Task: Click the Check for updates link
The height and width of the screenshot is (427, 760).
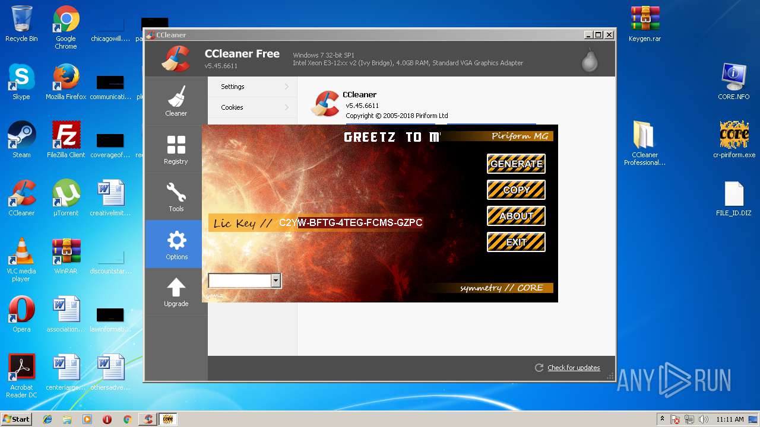Action: [574, 368]
